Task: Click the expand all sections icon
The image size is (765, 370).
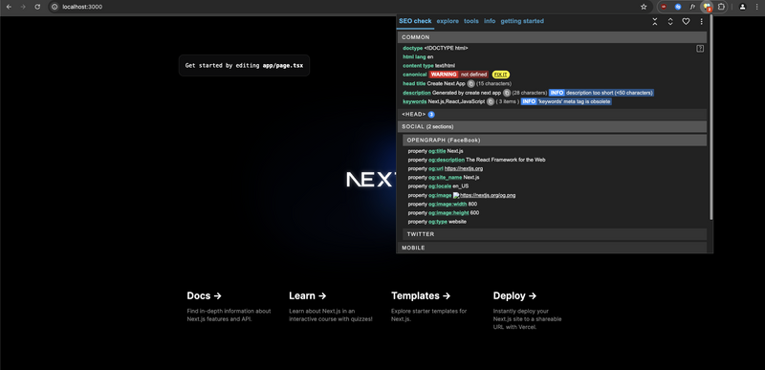Action: pos(670,21)
